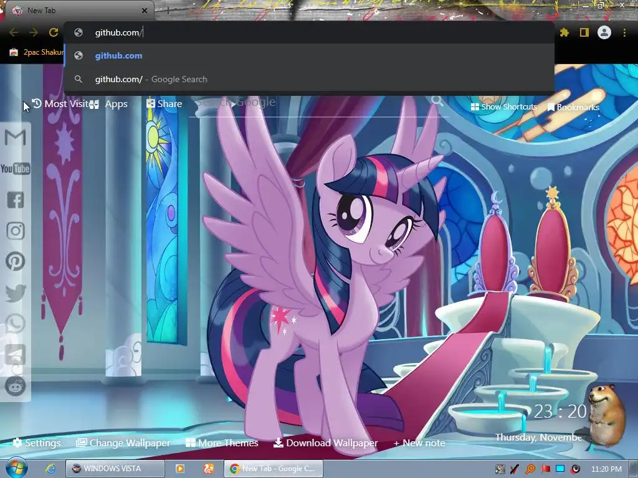
Task: Select the github.com autocomplete suggestion
Action: [309, 55]
